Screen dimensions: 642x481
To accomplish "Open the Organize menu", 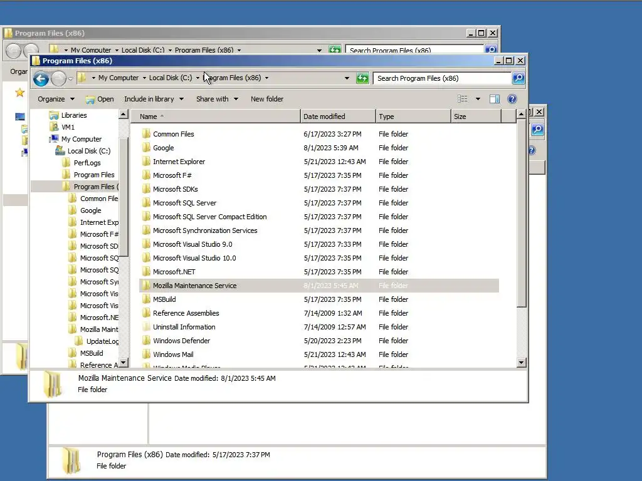I will point(56,99).
